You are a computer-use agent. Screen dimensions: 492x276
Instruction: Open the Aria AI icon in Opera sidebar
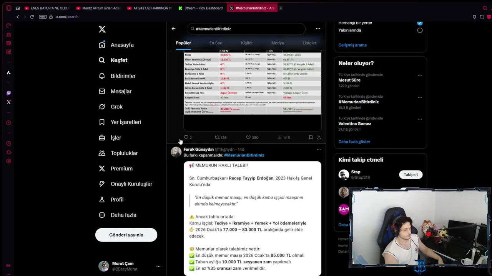[8, 72]
